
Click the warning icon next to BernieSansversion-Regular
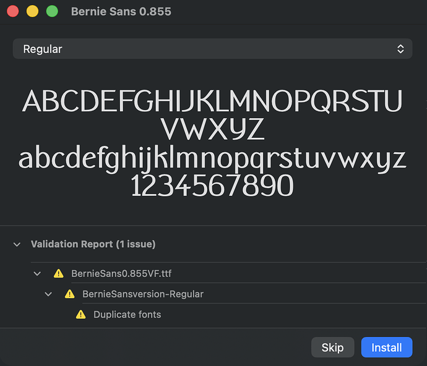70,294
